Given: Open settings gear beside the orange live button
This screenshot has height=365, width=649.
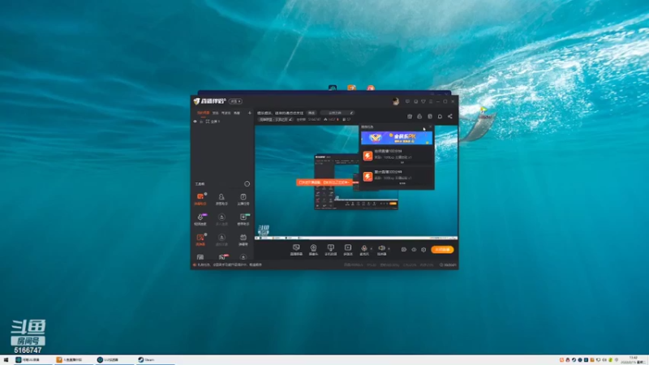Looking at the screenshot, I should (x=423, y=250).
